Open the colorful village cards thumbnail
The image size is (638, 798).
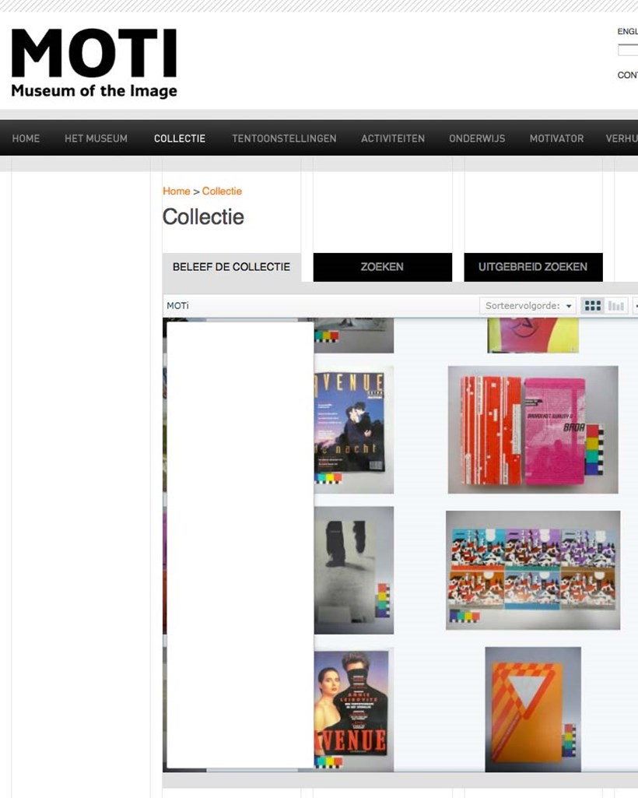533,570
